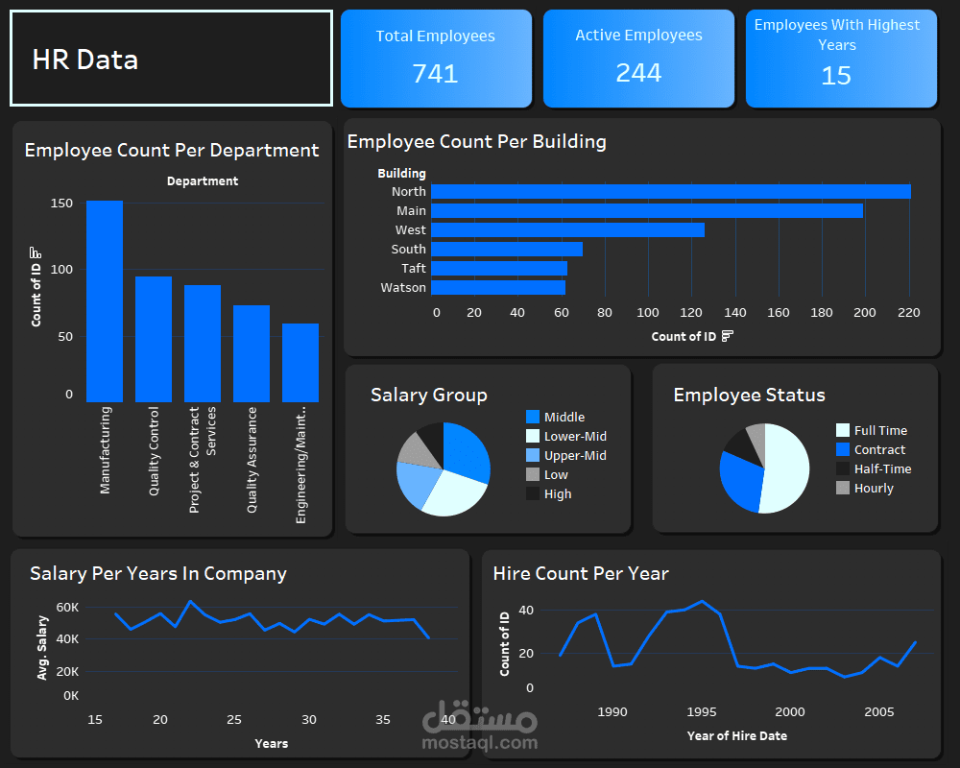Click the "Employee Status" panel header

749,395
